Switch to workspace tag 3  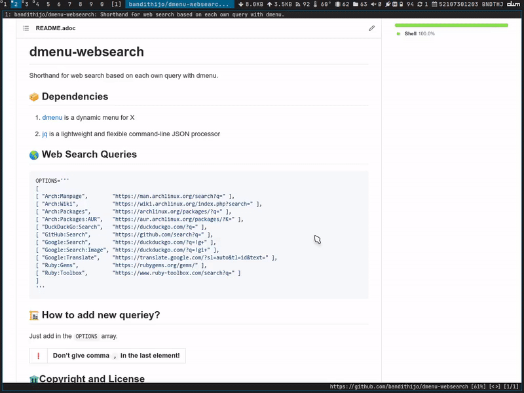coord(26,5)
